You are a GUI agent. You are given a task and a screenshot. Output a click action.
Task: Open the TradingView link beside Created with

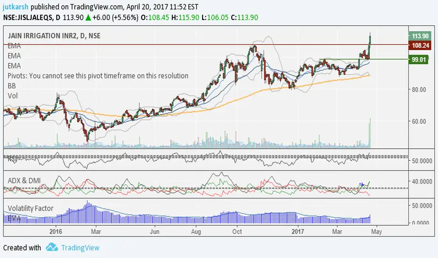point(80,248)
